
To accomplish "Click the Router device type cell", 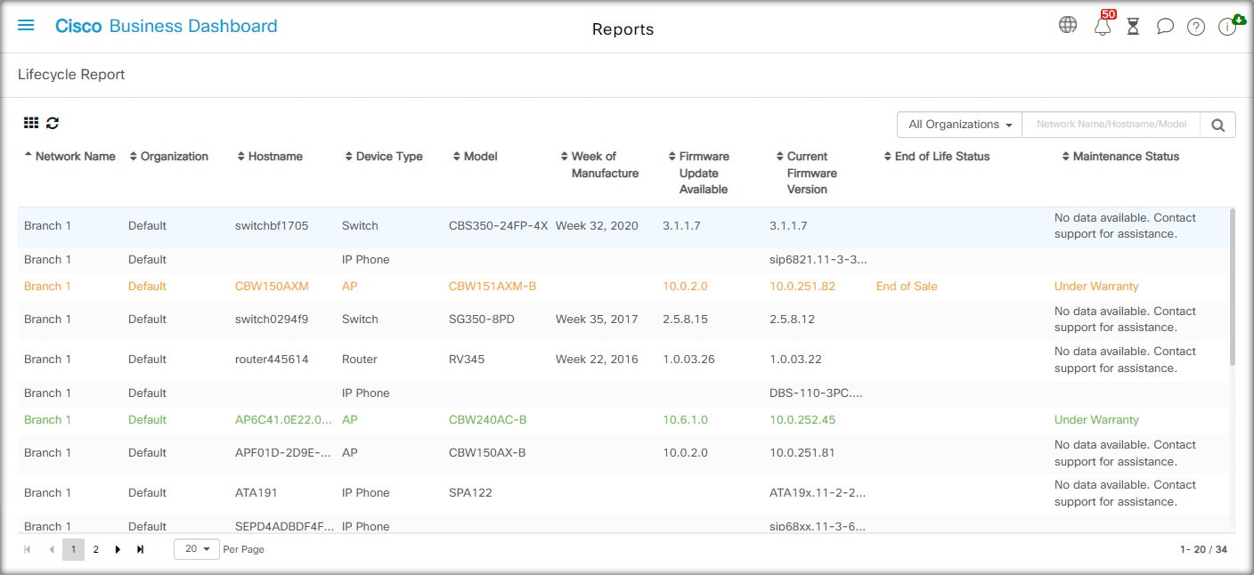I will (x=360, y=360).
